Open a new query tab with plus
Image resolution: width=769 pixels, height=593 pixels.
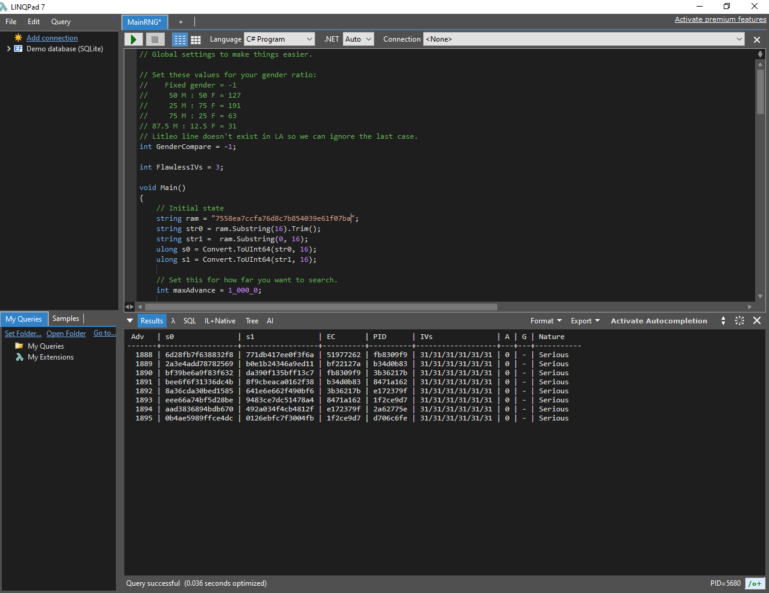coord(180,22)
